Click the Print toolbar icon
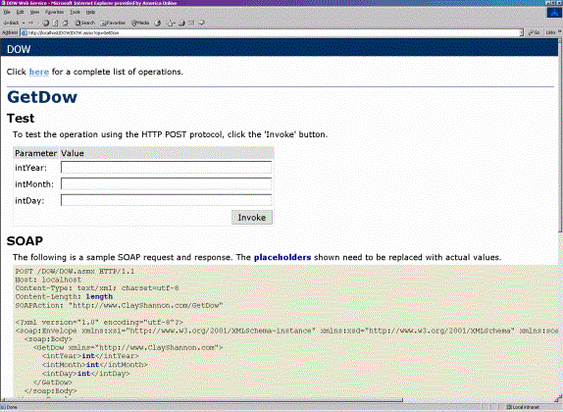Image resolution: width=563 pixels, height=412 pixels. click(181, 23)
